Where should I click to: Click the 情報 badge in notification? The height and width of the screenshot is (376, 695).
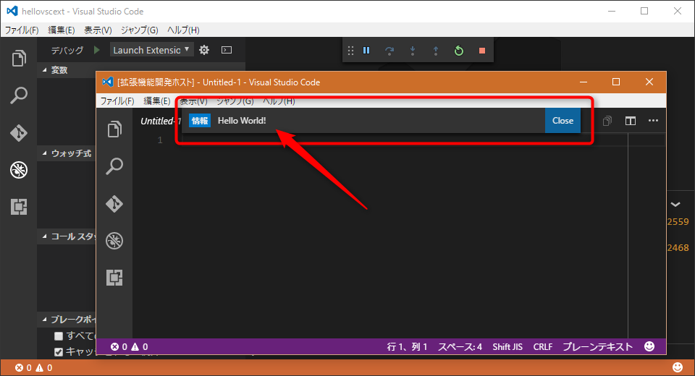200,121
